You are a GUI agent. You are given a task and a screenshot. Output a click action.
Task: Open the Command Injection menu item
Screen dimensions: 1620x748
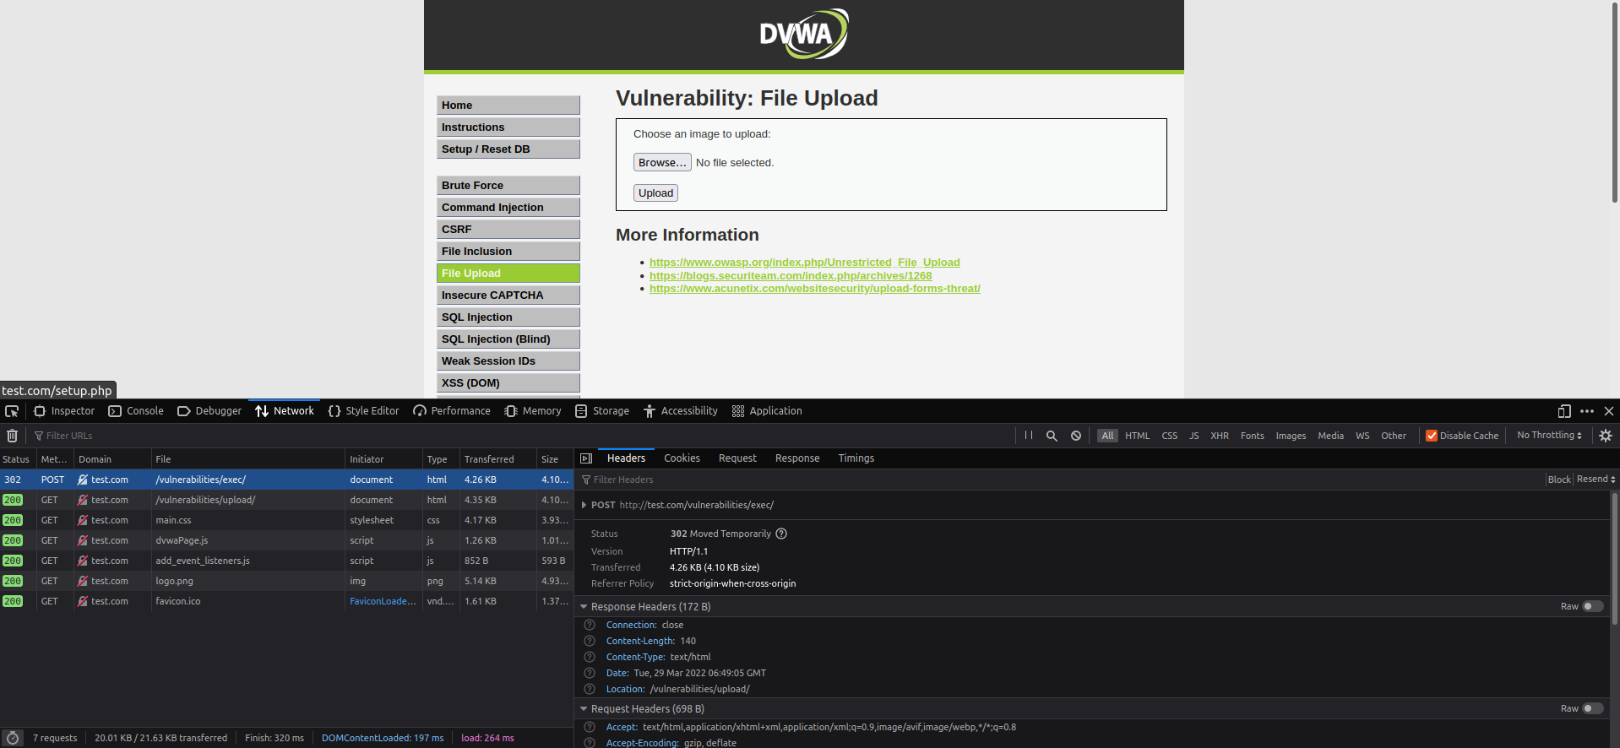(508, 207)
